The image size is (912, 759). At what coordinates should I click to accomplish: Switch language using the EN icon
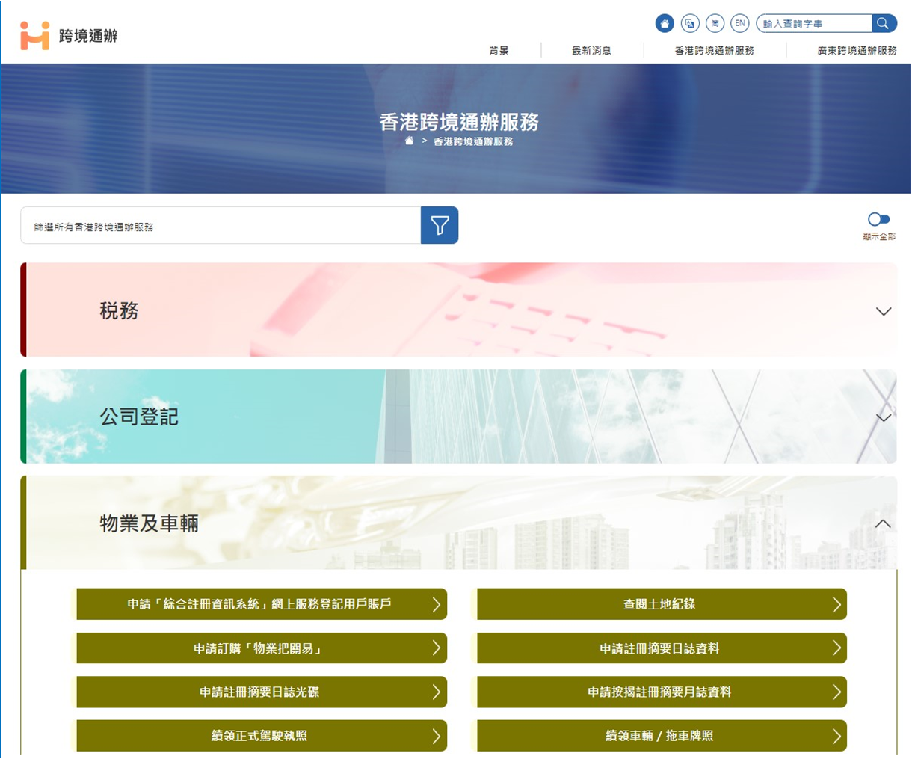[740, 24]
